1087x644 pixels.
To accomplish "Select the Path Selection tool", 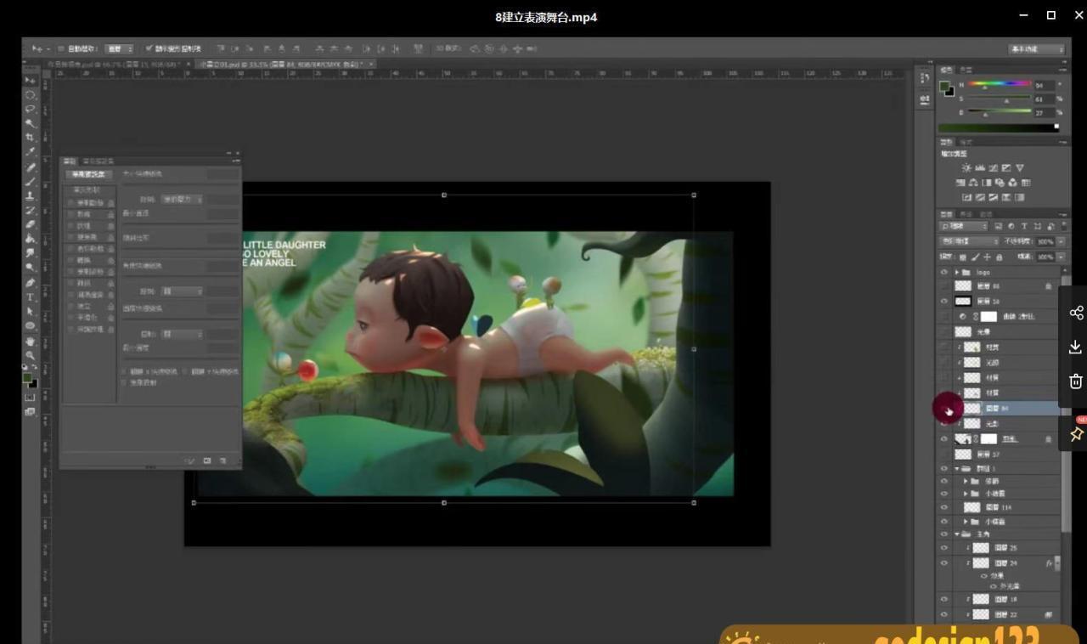I will point(30,312).
